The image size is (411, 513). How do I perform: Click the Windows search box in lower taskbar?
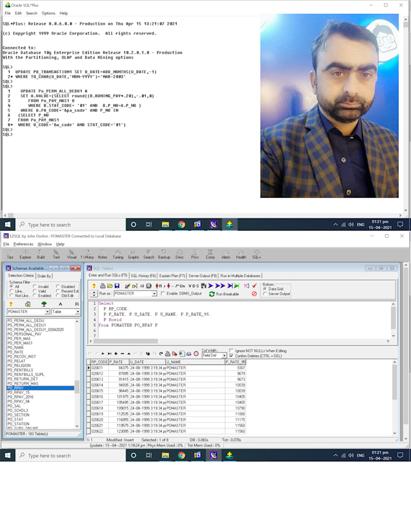point(71,456)
